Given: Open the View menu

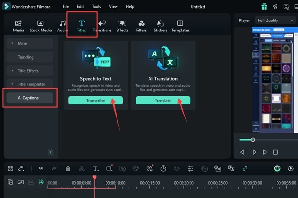Looking at the screenshot, I should point(113,7).
